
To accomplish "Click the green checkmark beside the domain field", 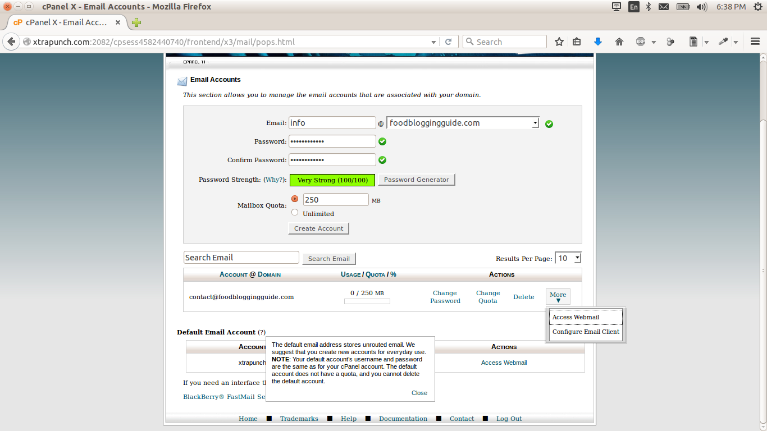I will (549, 124).
